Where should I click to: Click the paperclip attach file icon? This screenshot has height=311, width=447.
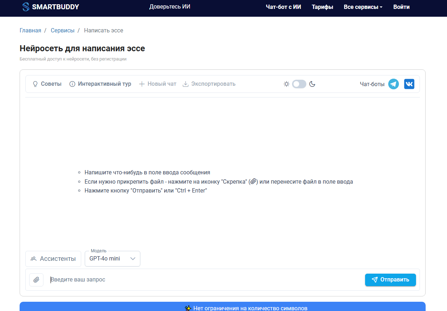point(36,280)
